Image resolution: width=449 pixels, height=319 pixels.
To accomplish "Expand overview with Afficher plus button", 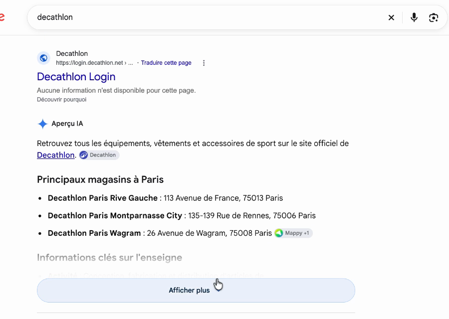I will click(x=196, y=291).
